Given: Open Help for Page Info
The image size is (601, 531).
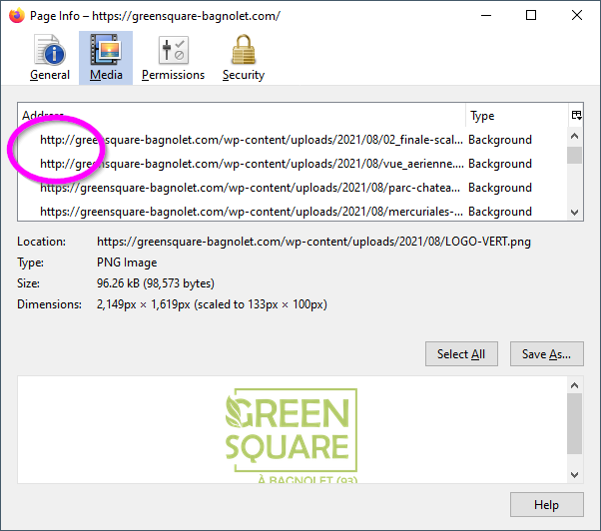Looking at the screenshot, I should click(546, 505).
